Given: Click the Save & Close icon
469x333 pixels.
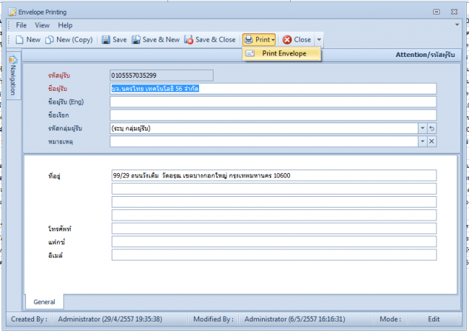Looking at the screenshot, I should [x=189, y=40].
